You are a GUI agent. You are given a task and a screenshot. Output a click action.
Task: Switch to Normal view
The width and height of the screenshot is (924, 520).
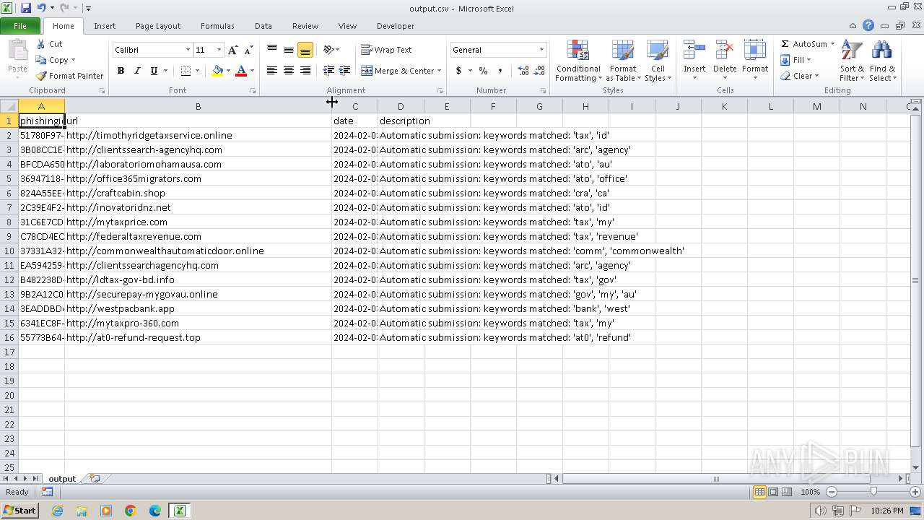pos(759,492)
